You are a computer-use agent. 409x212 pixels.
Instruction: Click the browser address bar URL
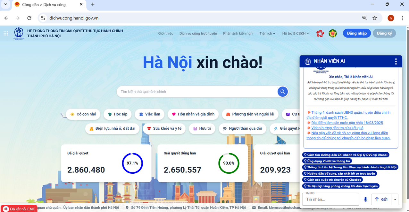point(74,18)
